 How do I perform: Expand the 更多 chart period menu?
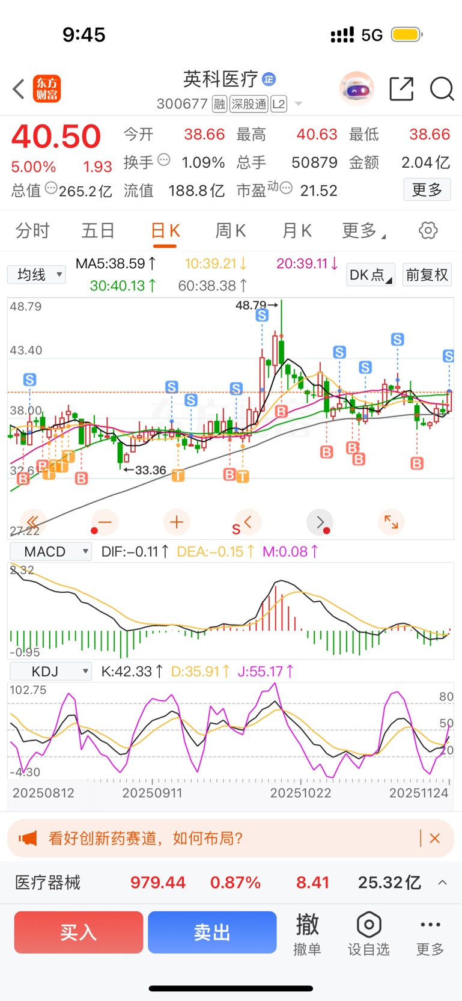[363, 230]
